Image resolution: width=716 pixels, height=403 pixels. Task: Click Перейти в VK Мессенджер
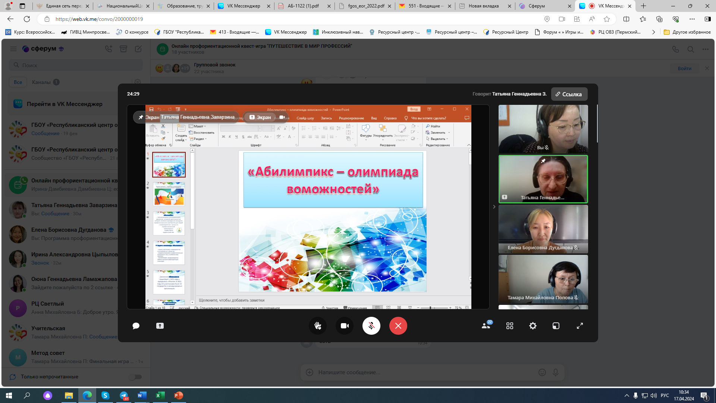pyautogui.click(x=65, y=104)
